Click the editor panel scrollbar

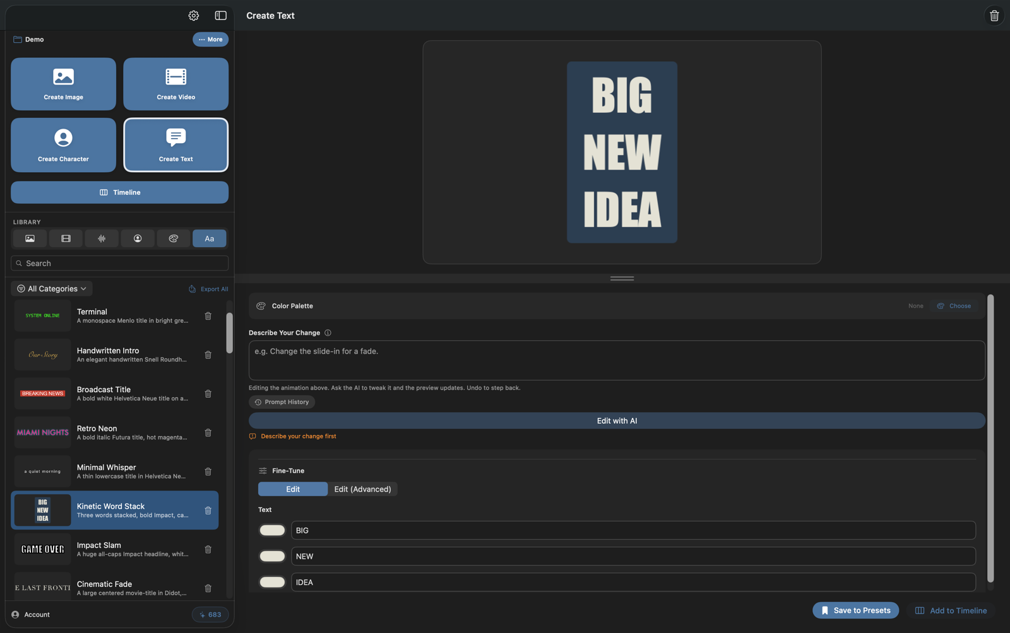990,438
